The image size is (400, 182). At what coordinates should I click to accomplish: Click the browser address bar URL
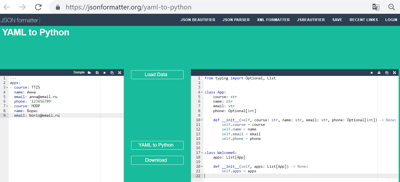pyautogui.click(x=129, y=7)
